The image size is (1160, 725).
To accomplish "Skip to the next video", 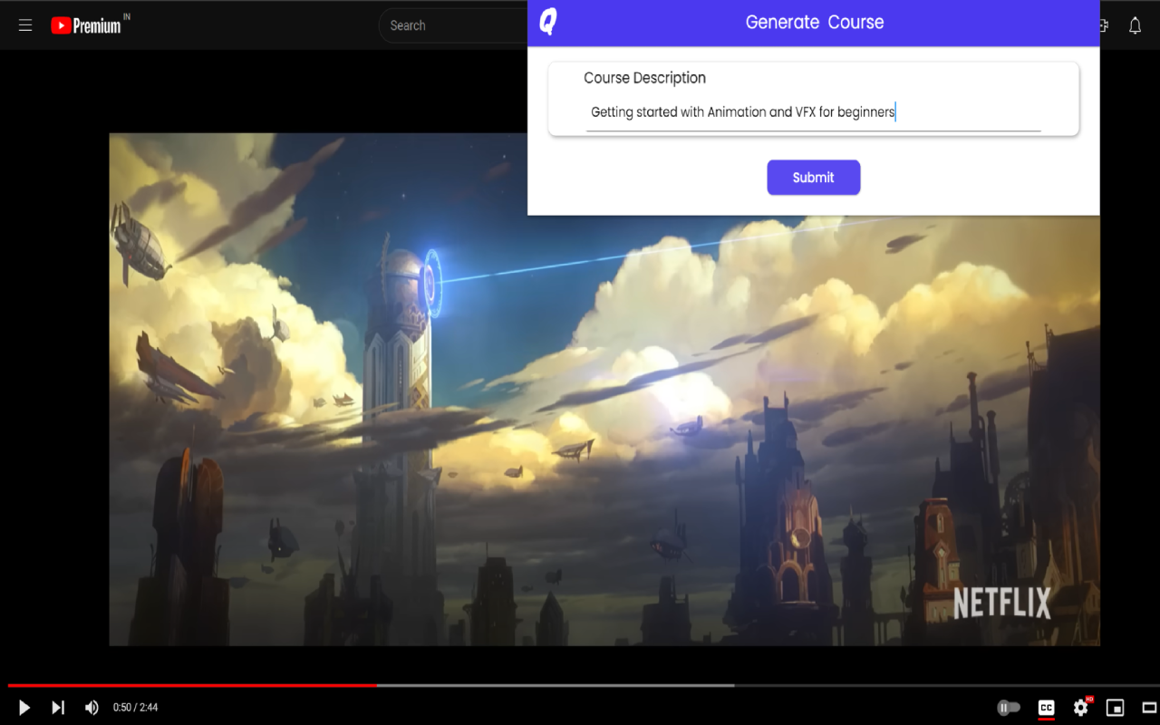I will [x=58, y=708].
